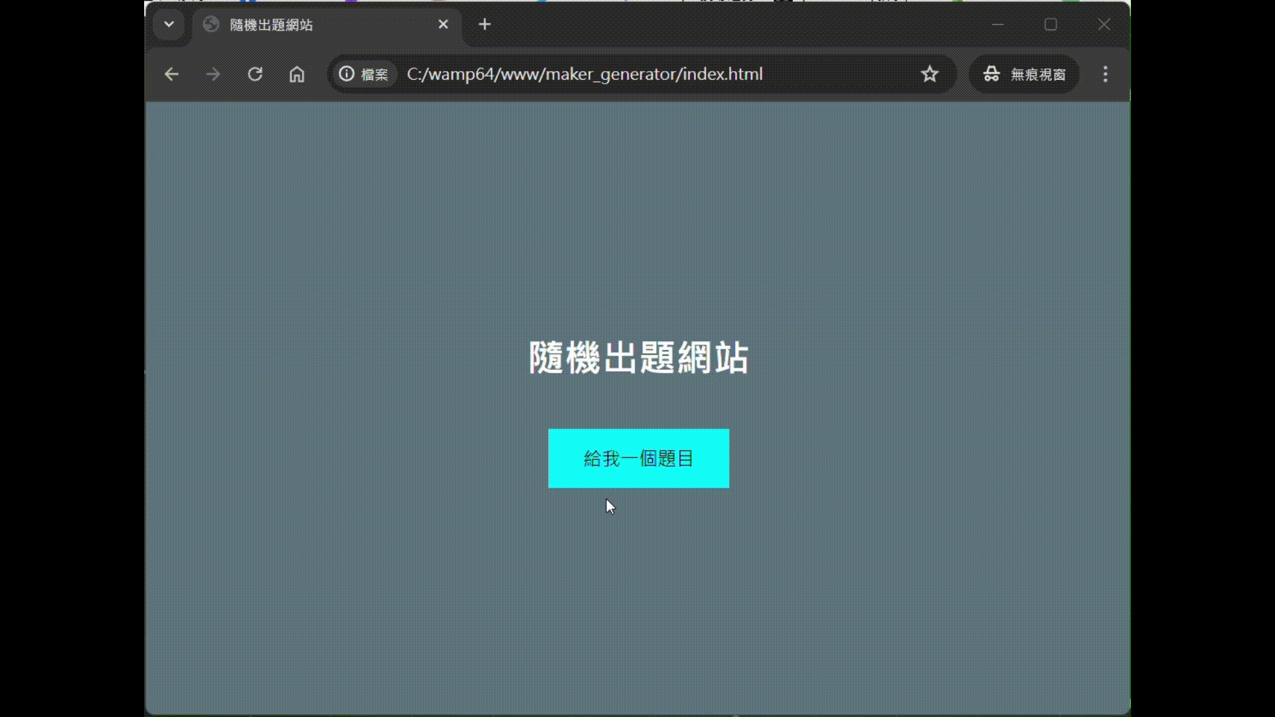Close the 隨機出題網站 tab
The image size is (1275, 717).
tap(443, 25)
